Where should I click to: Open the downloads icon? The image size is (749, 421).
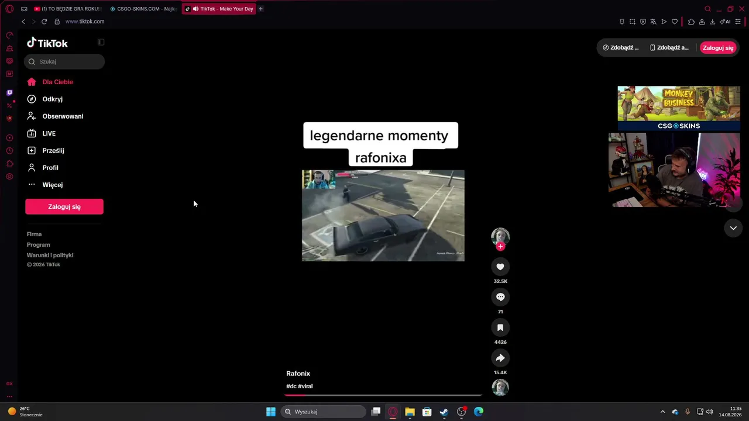(712, 22)
